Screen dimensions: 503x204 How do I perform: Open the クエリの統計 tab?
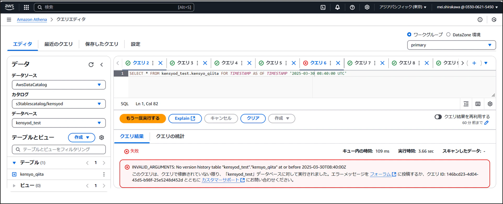point(170,136)
